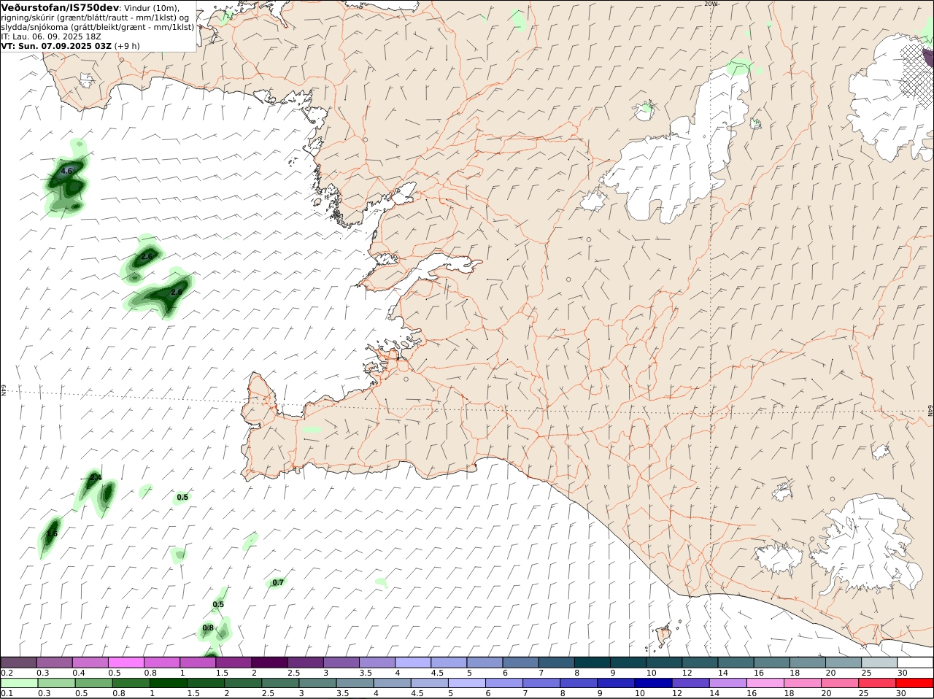Pick upper scale swatch between 1 and 1.5

[x=198, y=663]
